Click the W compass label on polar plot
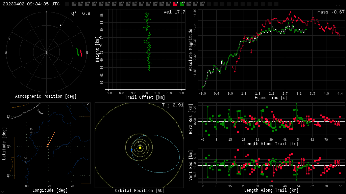The height and width of the screenshot is (194, 346). click(x=6, y=52)
